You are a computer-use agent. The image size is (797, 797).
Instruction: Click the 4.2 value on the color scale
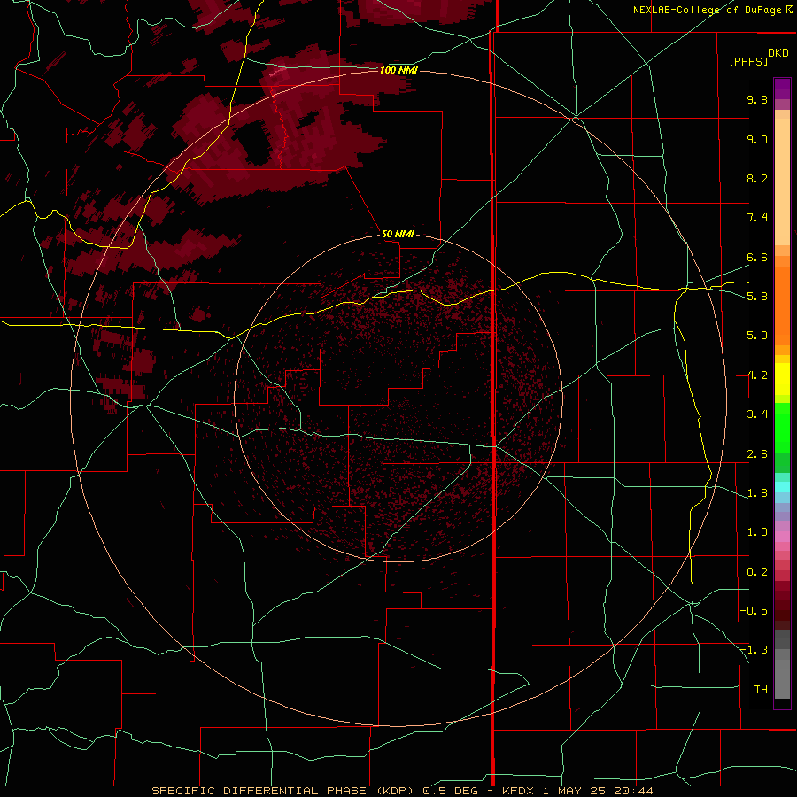[x=757, y=375]
